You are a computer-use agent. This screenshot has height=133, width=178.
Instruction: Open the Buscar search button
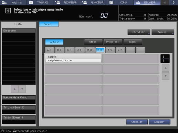[163, 32]
